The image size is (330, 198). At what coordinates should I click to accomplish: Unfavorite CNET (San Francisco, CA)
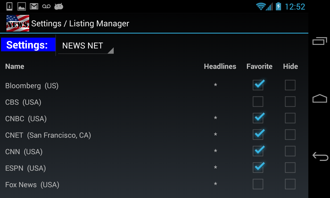click(x=258, y=135)
